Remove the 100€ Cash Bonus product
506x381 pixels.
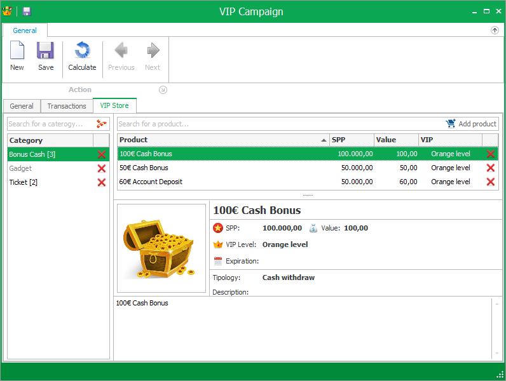(x=491, y=154)
